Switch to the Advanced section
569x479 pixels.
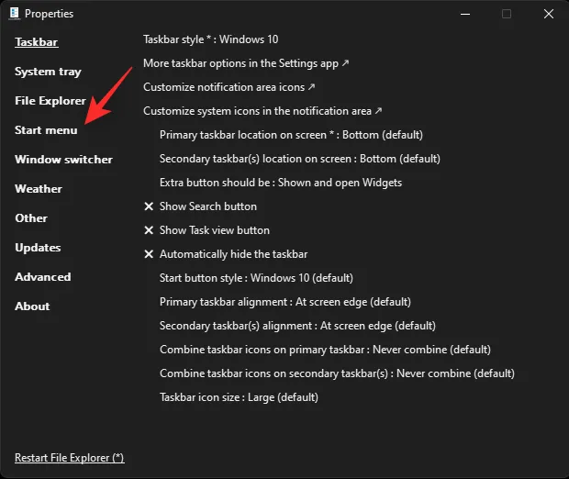tap(43, 277)
